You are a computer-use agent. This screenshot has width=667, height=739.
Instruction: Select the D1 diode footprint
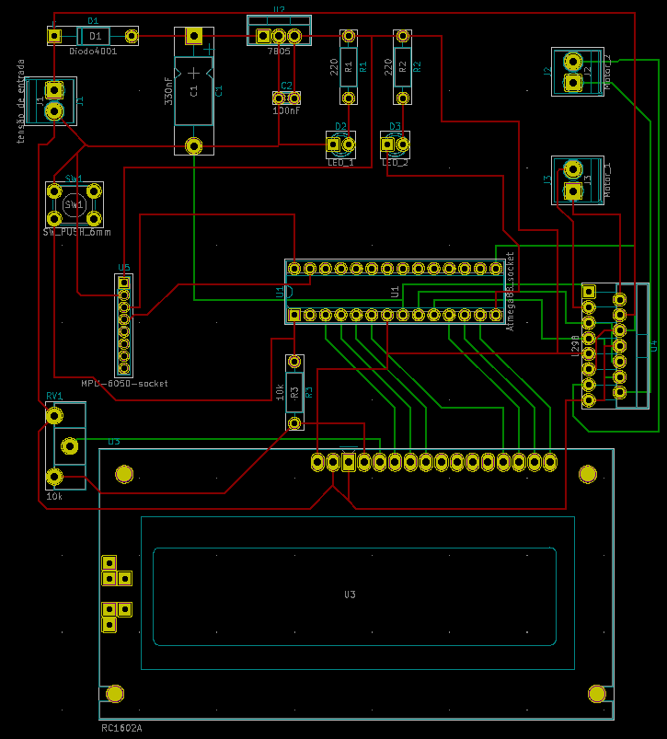93,36
